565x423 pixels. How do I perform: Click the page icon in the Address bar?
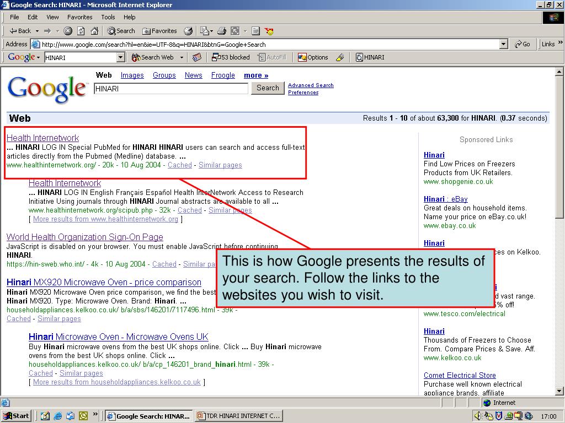35,44
